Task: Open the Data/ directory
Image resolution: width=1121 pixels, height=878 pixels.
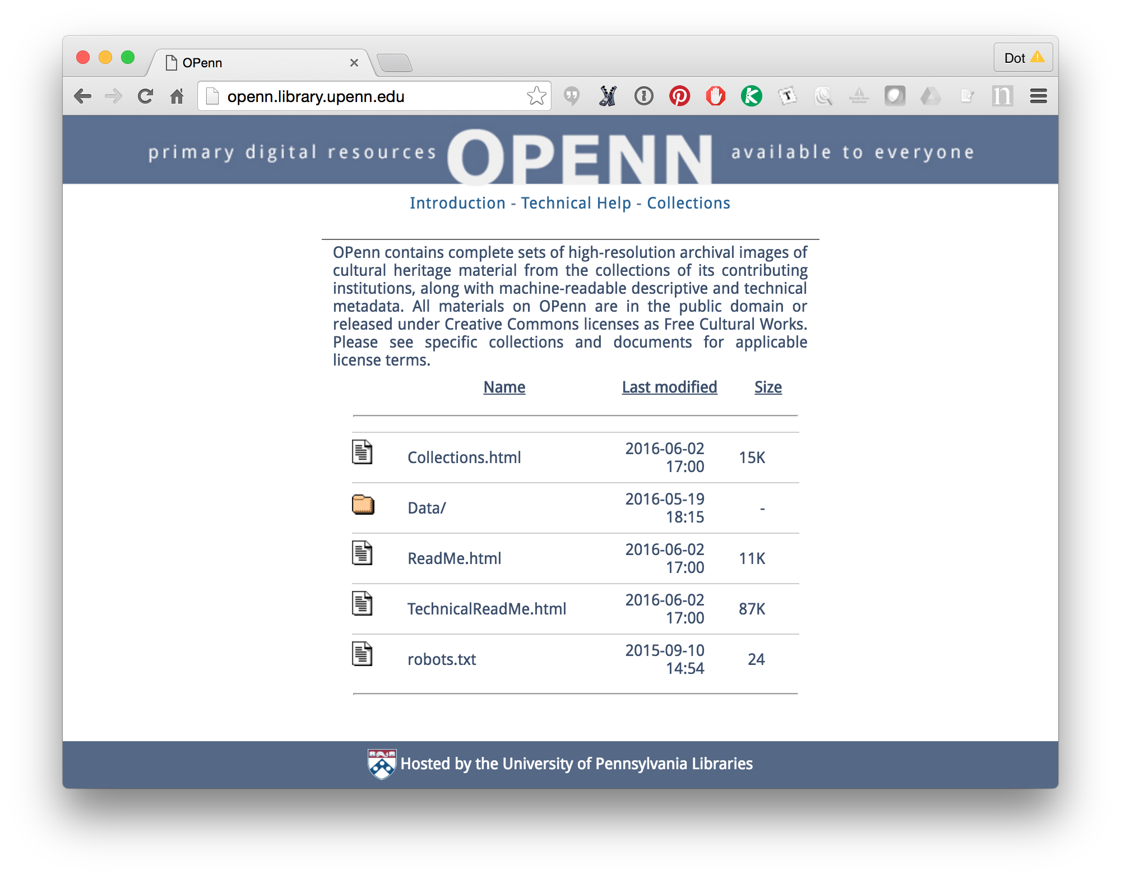Action: (x=427, y=508)
